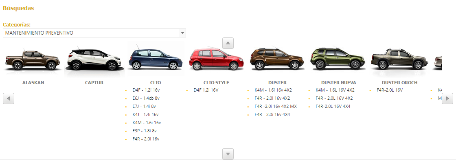The image size is (456, 160).
Task: Choose Clio engine K4M - 1.6i 16v
Action: pos(147,123)
